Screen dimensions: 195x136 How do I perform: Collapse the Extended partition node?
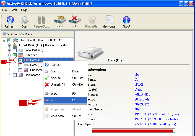tap(9, 55)
